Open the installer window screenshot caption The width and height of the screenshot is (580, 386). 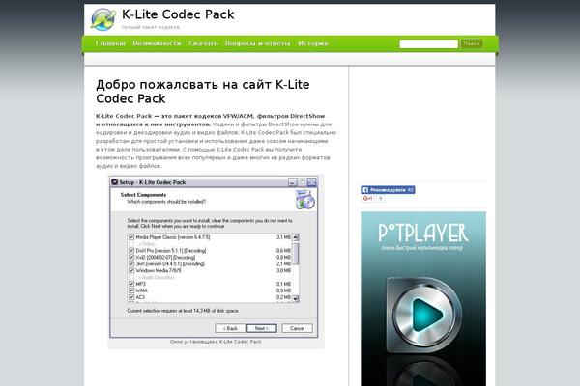point(216,342)
